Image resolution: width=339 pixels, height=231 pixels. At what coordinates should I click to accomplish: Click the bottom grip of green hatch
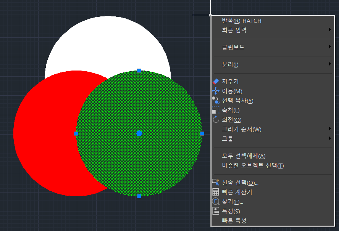tap(139, 196)
